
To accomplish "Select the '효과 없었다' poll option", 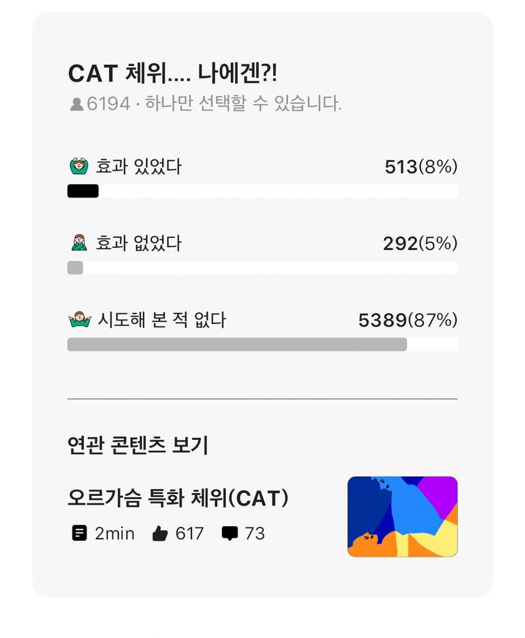I will pyautogui.click(x=138, y=244).
